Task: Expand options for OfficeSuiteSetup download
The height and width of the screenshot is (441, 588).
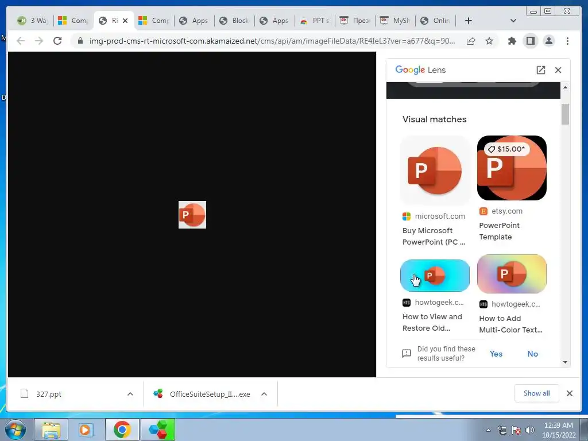Action: click(264, 394)
